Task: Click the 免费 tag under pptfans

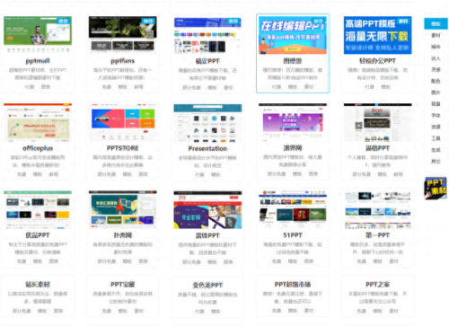Action: tap(107, 87)
